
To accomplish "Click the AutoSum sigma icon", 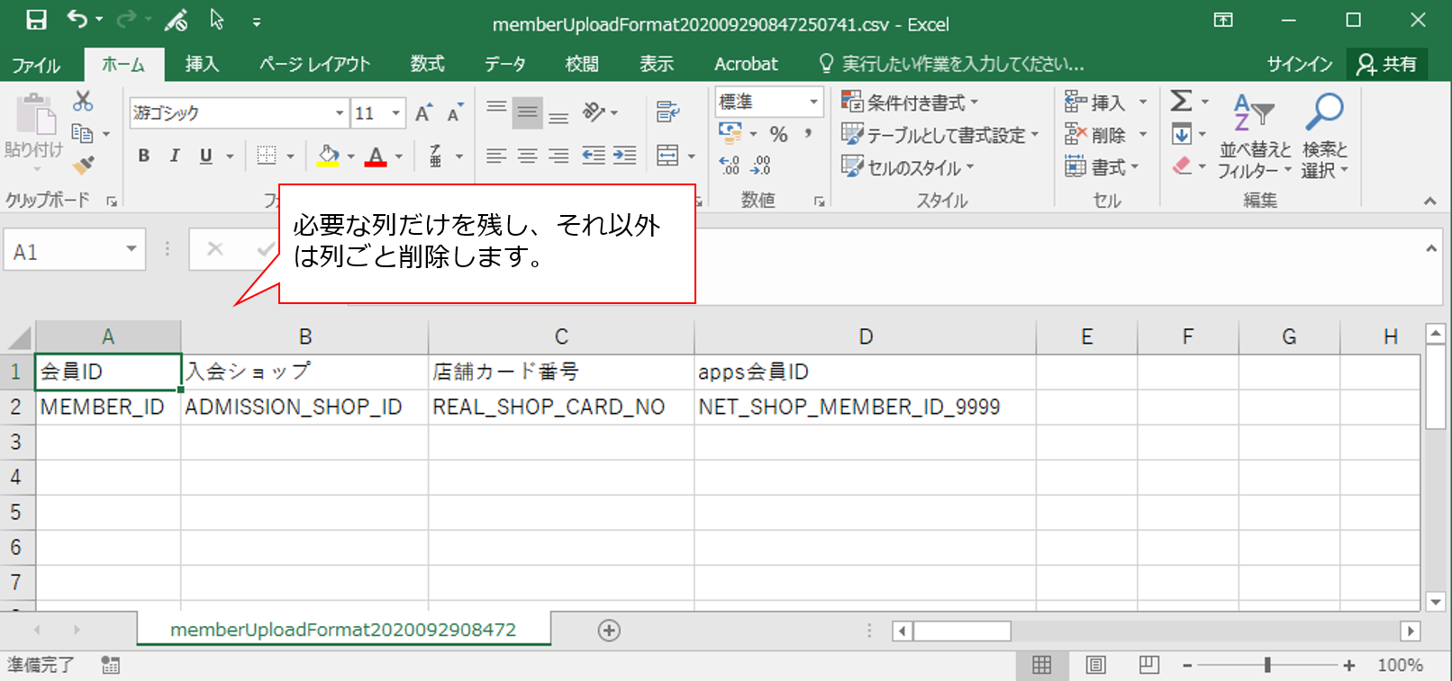I will 1181,101.
